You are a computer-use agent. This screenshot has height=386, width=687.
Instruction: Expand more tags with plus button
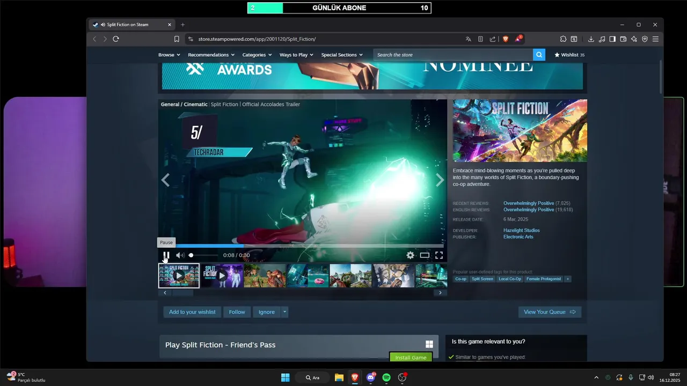[567, 279]
